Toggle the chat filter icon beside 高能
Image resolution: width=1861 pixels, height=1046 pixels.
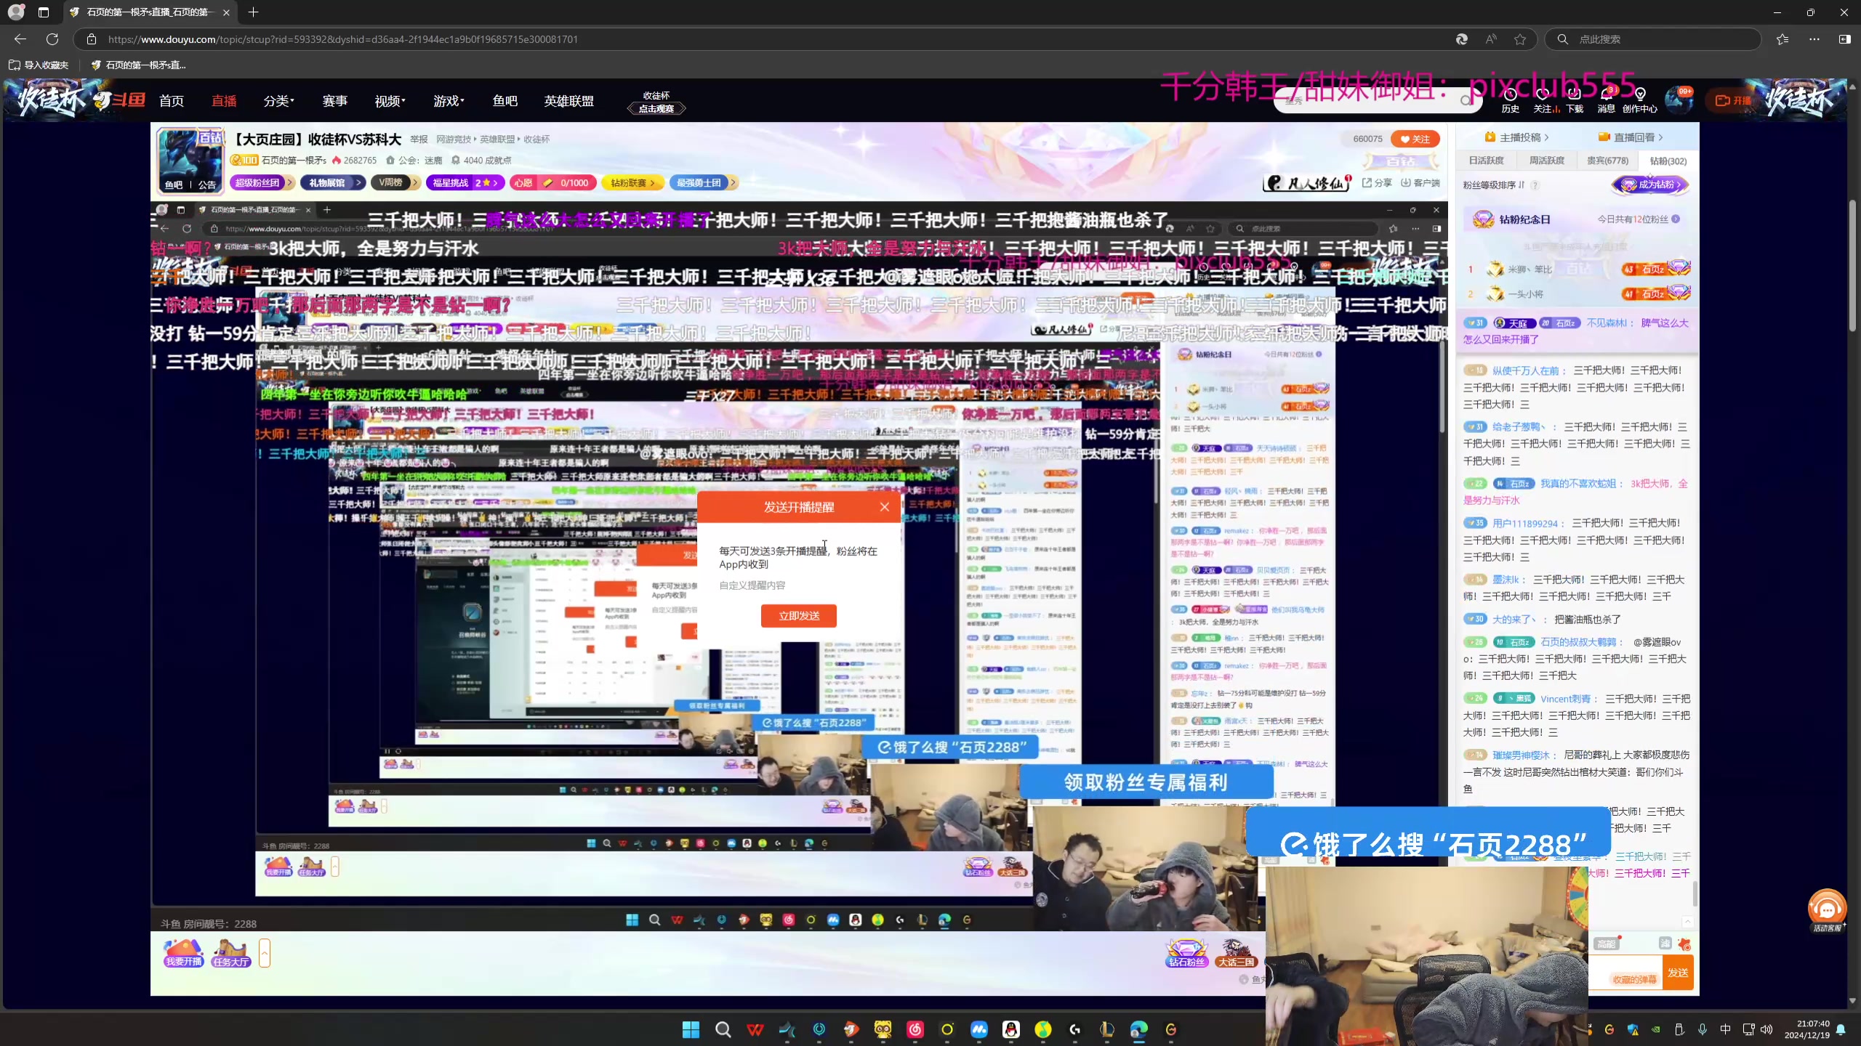(1665, 943)
